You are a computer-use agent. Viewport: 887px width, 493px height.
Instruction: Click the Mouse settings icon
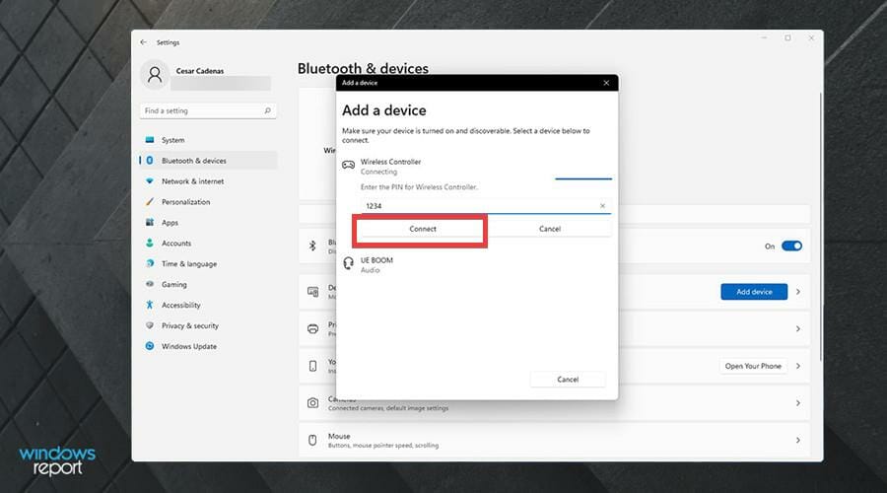coord(312,441)
